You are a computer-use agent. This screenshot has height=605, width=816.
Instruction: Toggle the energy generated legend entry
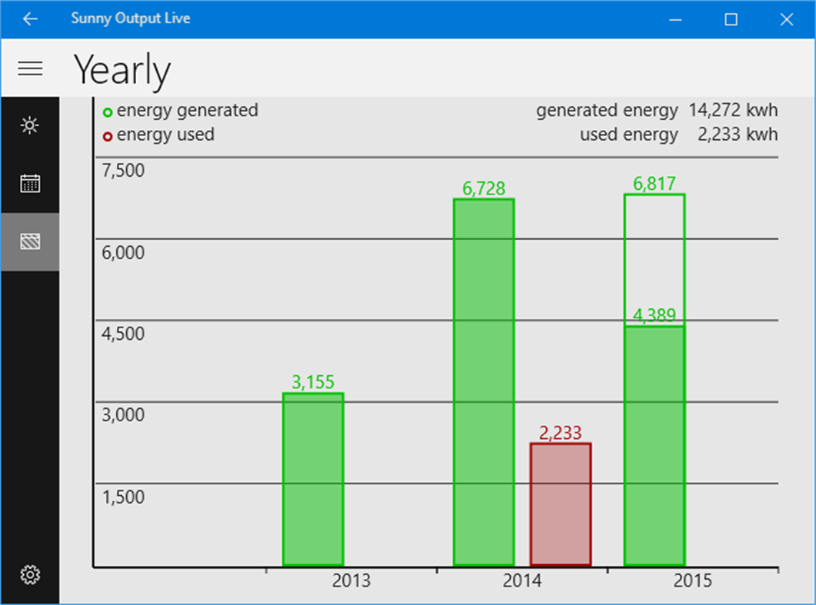188,111
